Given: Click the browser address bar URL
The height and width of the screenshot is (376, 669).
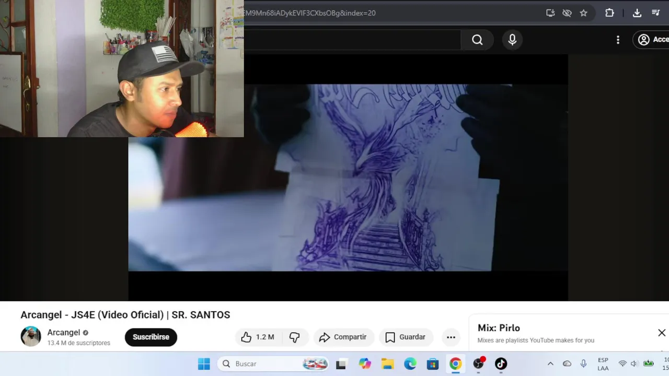Looking at the screenshot, I should coord(309,13).
